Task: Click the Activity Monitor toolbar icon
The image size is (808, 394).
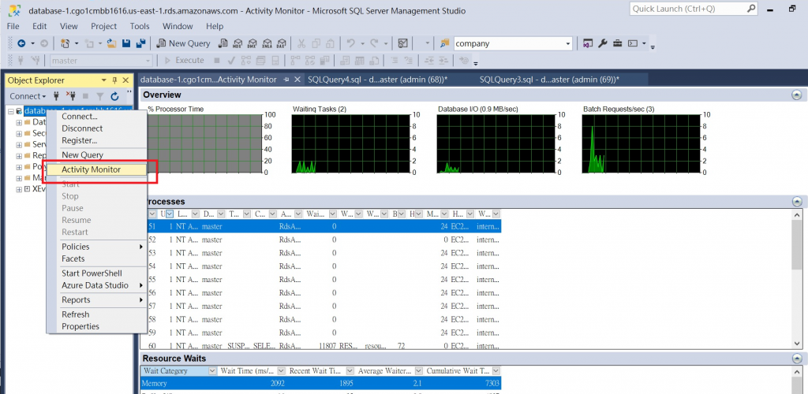Action: click(403, 43)
